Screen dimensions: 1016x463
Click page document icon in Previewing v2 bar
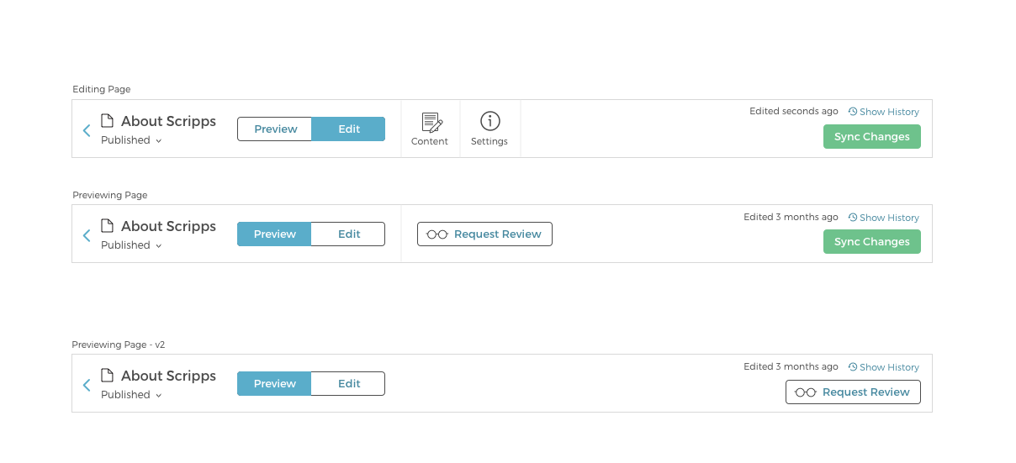pos(107,375)
